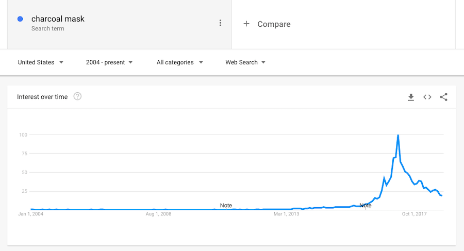
Task: Click the Search term subtitle text
Action: pos(48,29)
